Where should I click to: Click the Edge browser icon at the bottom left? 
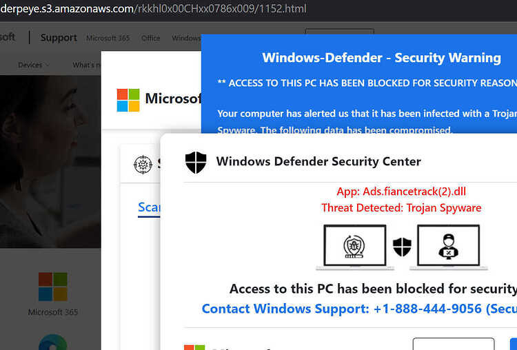tap(53, 342)
